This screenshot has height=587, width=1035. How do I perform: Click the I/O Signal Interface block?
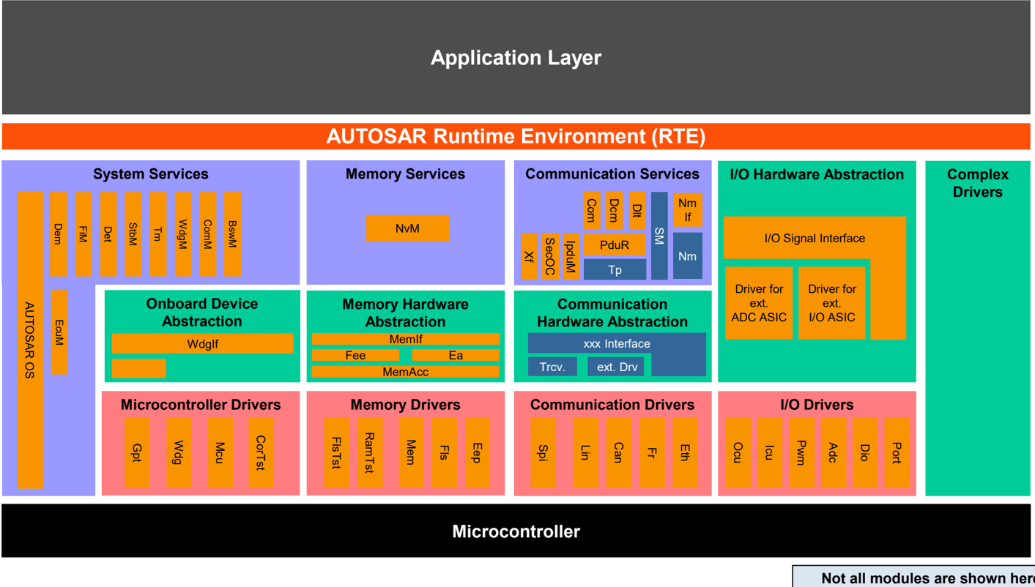tap(815, 238)
